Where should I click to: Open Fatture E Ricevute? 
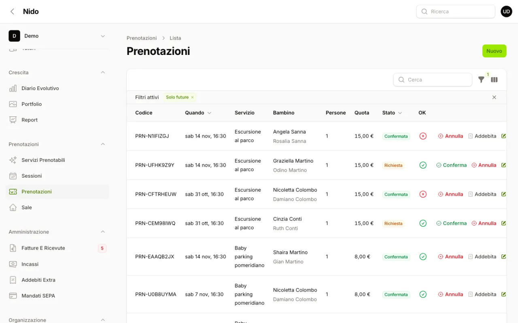pyautogui.click(x=57, y=248)
